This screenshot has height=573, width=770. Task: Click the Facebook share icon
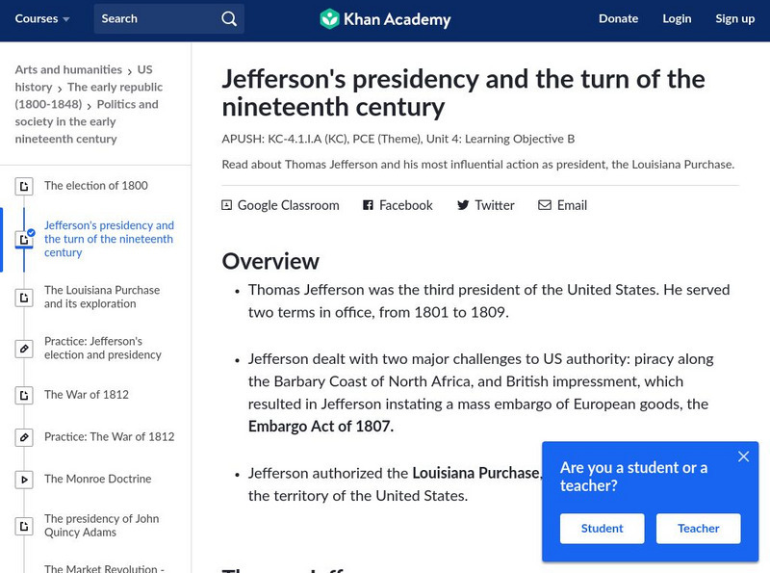[x=368, y=205]
